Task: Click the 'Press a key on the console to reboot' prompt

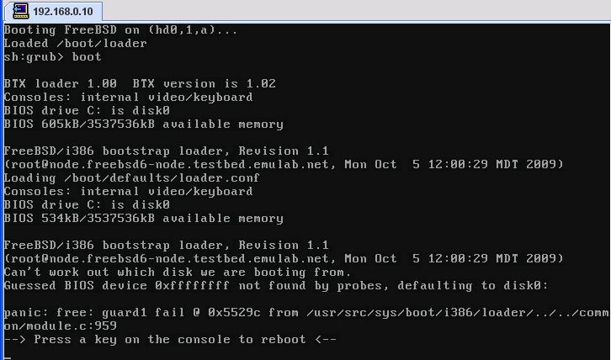Action: 170,339
